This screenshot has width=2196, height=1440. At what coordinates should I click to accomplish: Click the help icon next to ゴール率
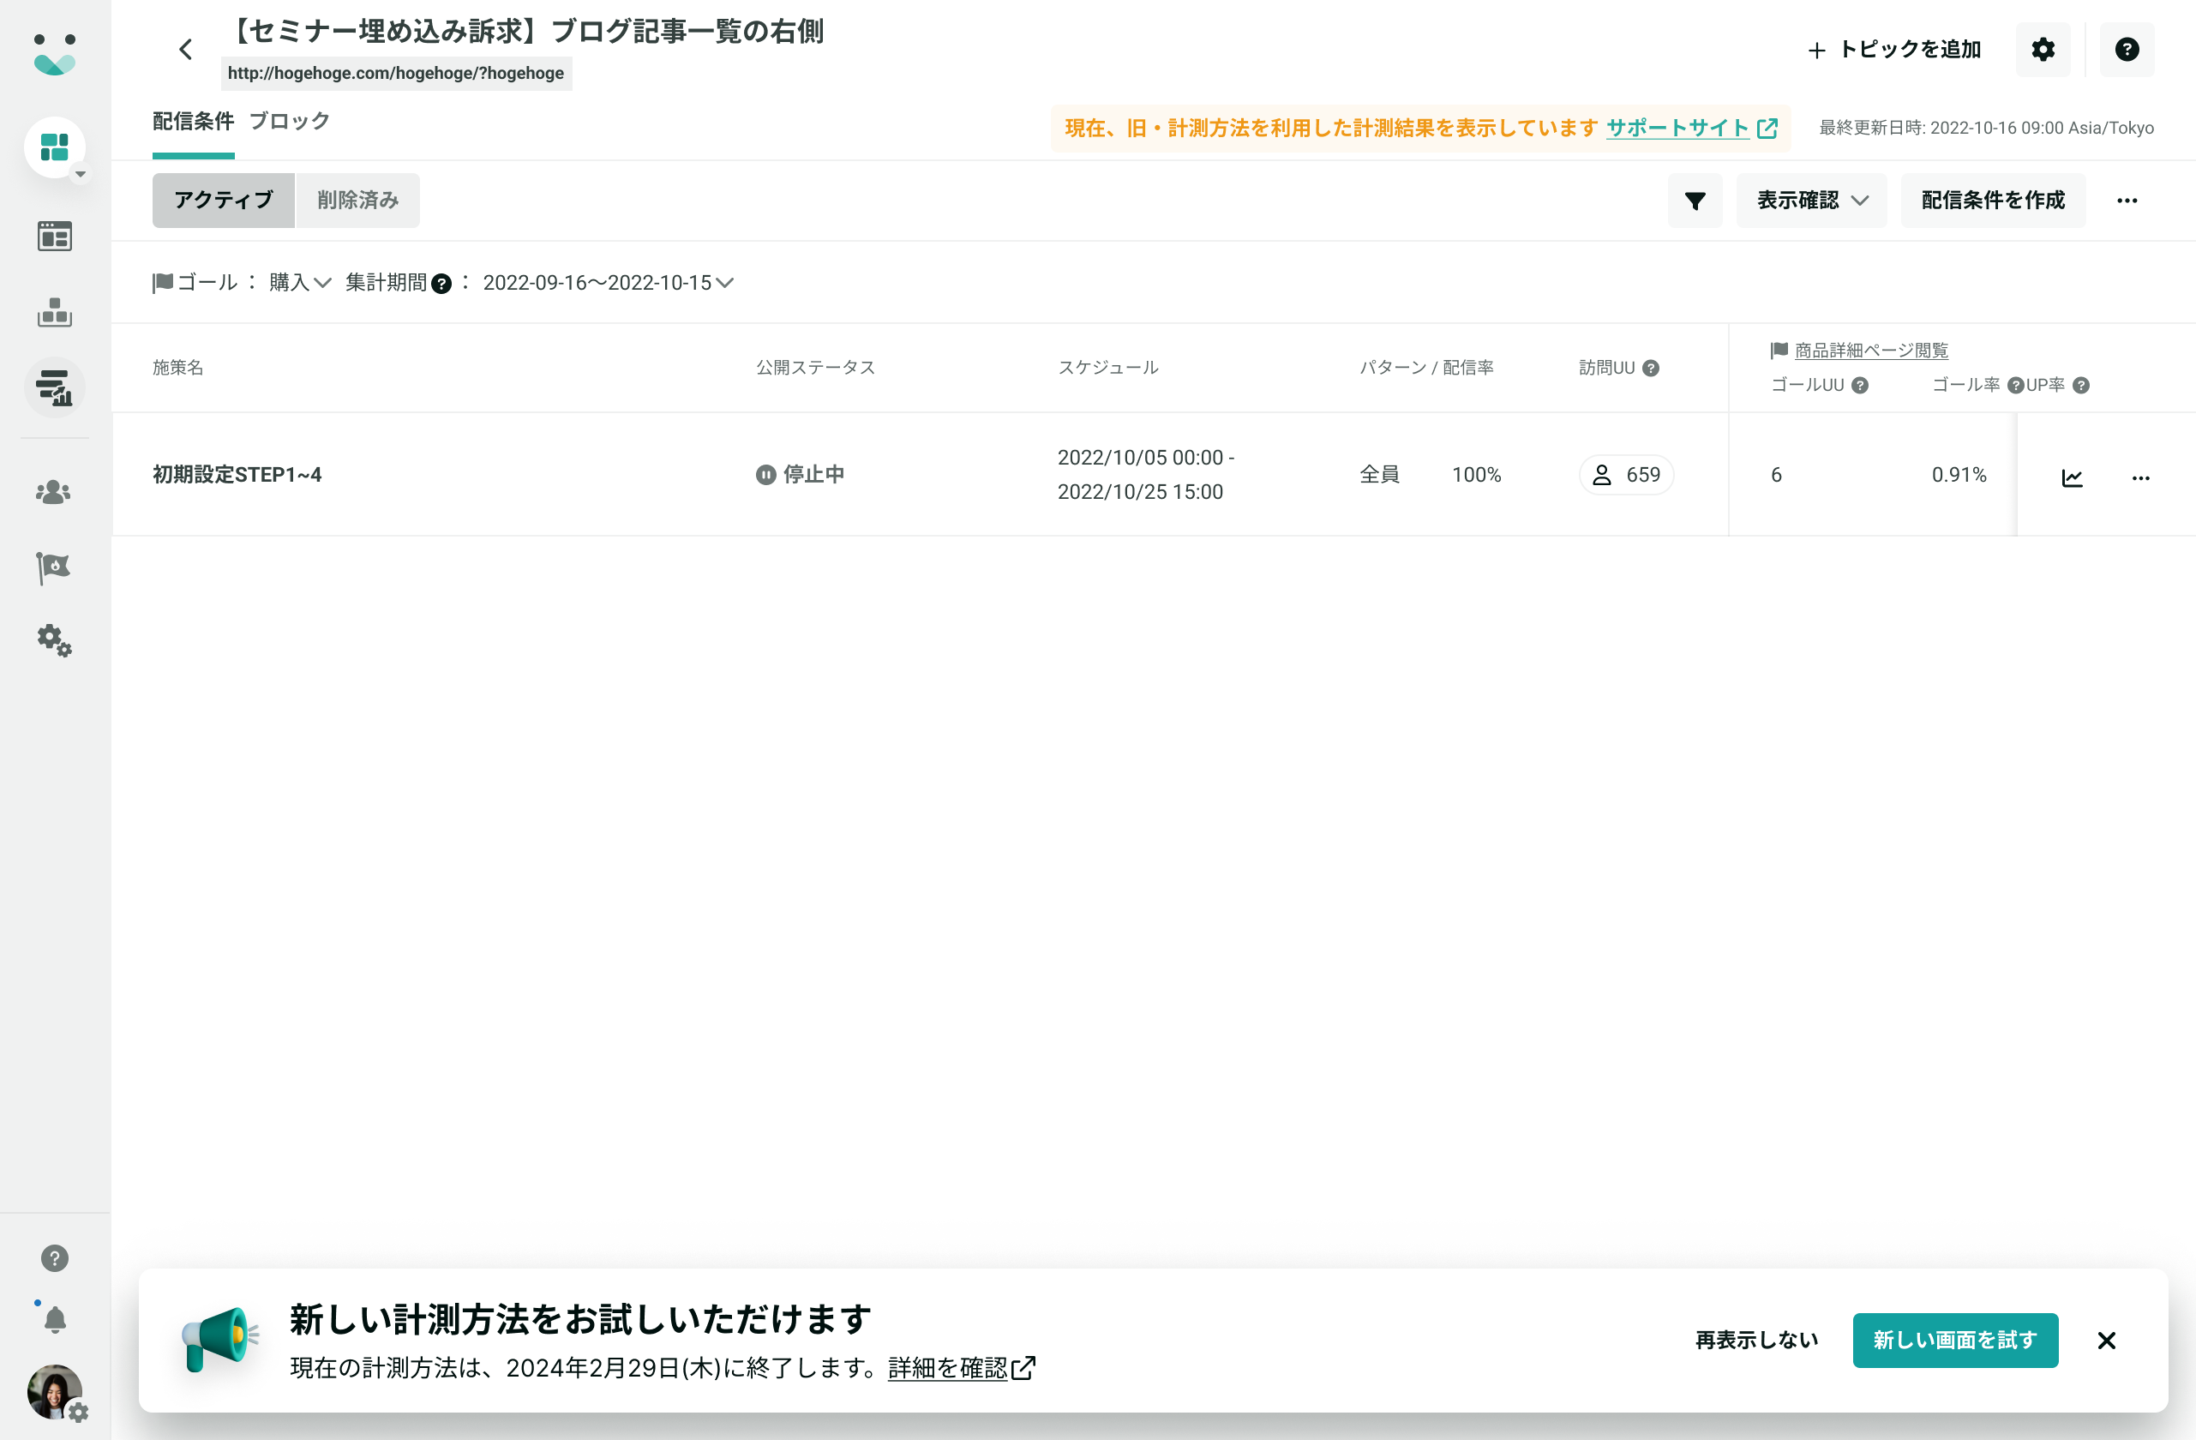[x=2015, y=386]
